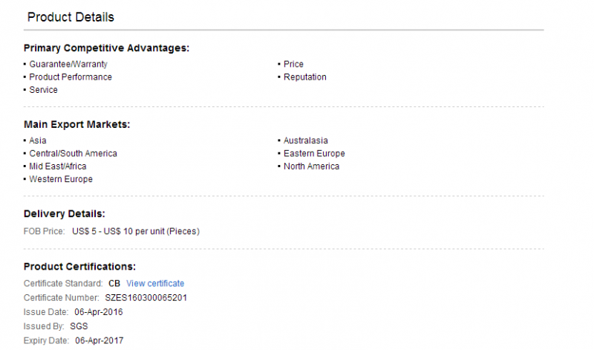594x350 pixels.
Task: Click the Price advantage item
Action: pyautogui.click(x=293, y=64)
